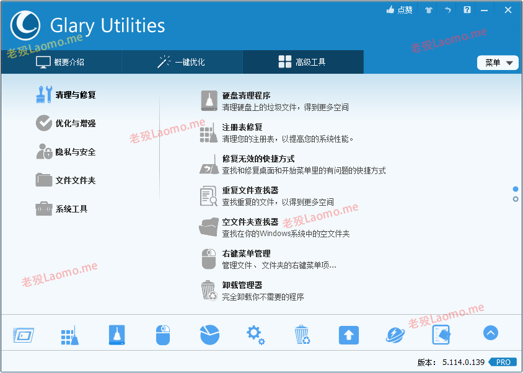Click the disk cleaner icon beside 硬盘清理程序
This screenshot has height=373, width=523.
209,101
